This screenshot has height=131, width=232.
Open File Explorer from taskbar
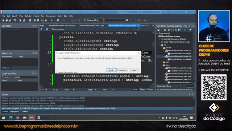(x=25, y=118)
